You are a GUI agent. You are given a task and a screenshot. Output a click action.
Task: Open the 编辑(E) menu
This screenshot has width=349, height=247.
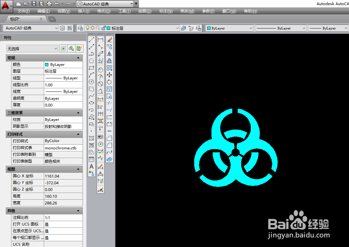(44, 11)
